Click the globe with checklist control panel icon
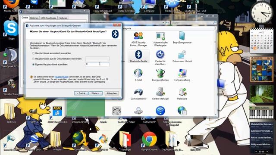Screen dimensions: 276x155 pos(182,111)
